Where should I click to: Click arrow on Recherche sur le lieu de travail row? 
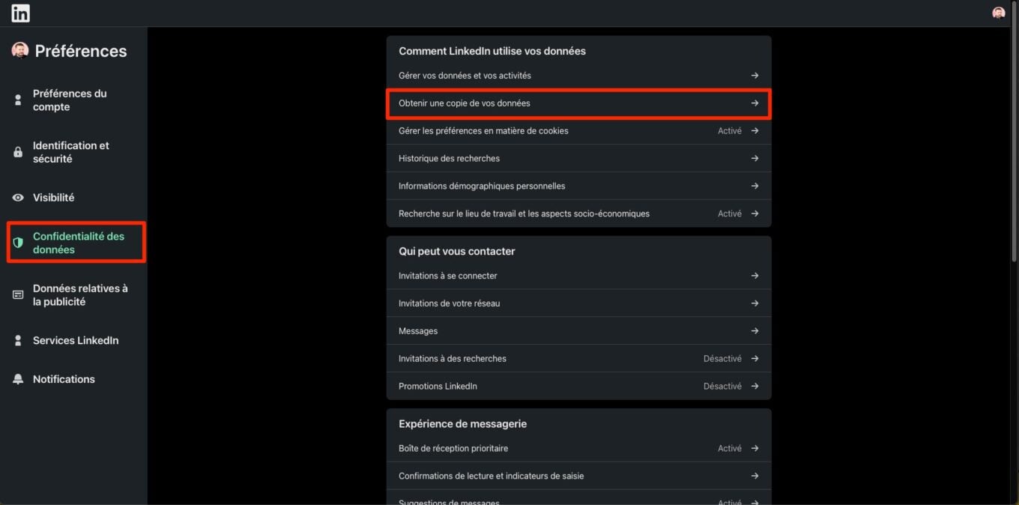click(755, 214)
